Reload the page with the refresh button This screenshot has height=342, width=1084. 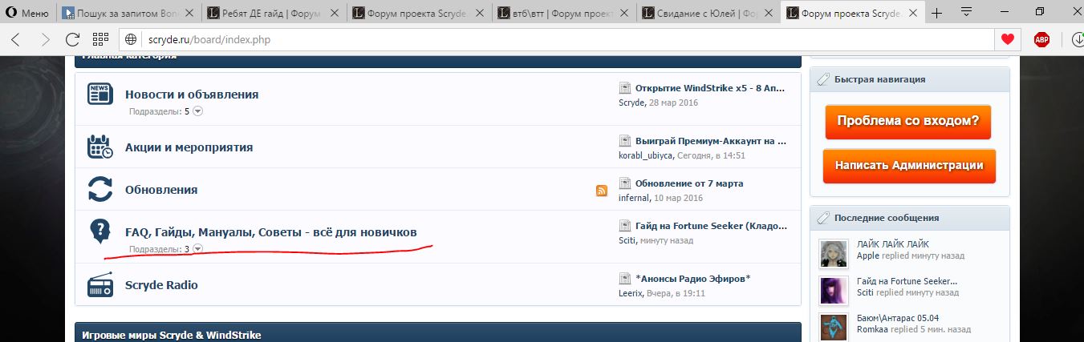click(72, 39)
